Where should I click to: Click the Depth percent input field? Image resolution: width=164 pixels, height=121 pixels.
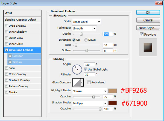tap(108, 34)
